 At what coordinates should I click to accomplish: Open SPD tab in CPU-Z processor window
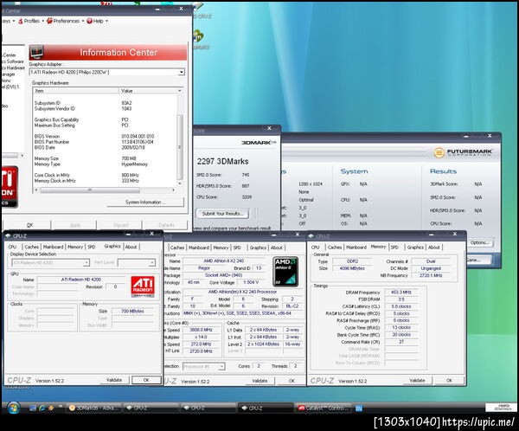click(x=237, y=248)
